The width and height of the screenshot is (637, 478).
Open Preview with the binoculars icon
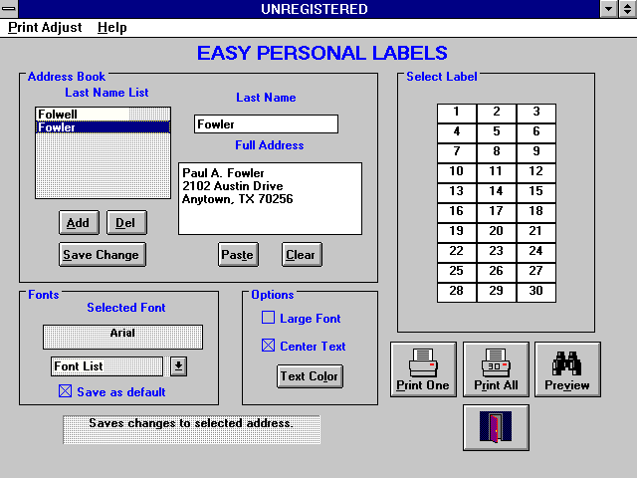pyautogui.click(x=567, y=368)
